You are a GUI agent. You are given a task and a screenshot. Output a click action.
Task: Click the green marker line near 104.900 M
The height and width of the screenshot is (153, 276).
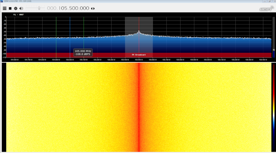pyautogui.click(x=56, y=37)
